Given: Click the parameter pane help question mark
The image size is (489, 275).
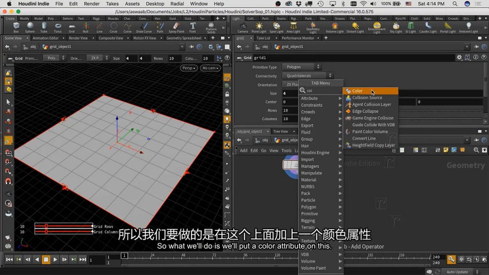Looking at the screenshot, I should (484, 57).
